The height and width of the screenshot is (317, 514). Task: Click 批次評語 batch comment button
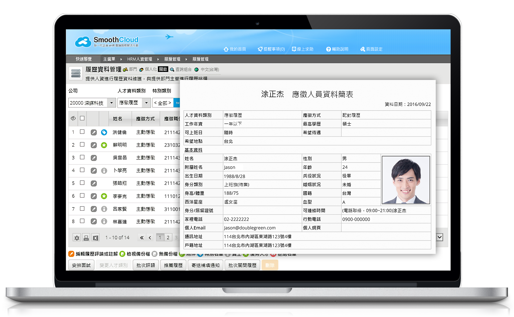[x=146, y=265]
